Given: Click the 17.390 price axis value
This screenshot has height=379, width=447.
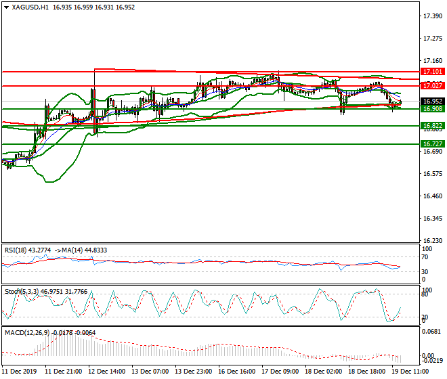Looking at the screenshot, I should tap(433, 16).
